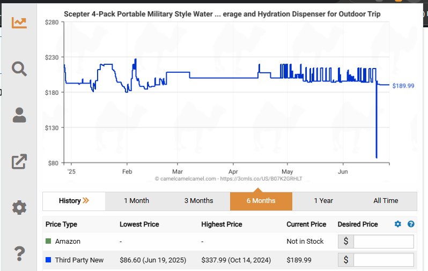The image size is (428, 271).
Task: Switch to the 1 Year tab
Action: [323, 201]
